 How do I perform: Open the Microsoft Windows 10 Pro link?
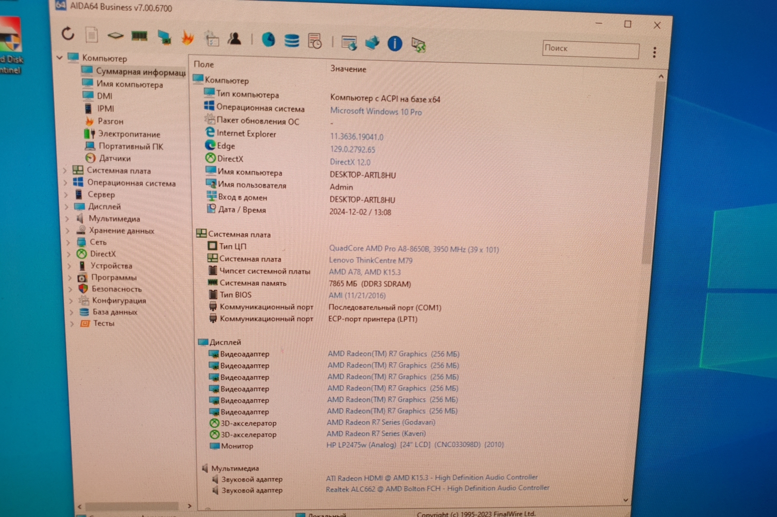point(376,112)
